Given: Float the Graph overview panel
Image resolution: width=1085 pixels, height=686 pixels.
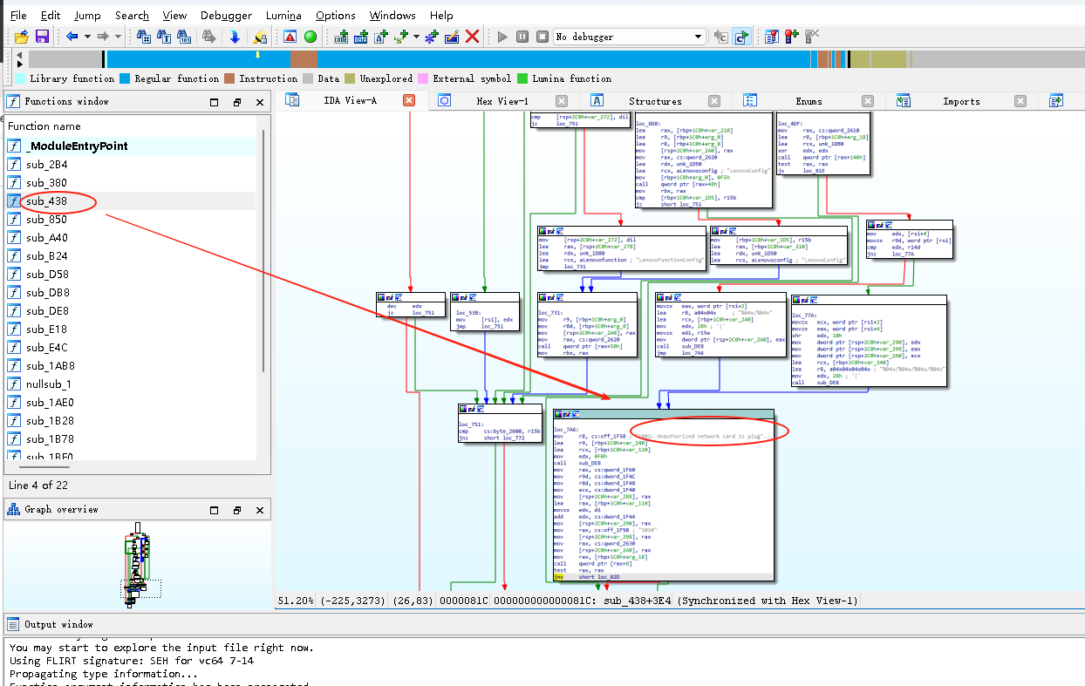Looking at the screenshot, I should click(x=215, y=510).
